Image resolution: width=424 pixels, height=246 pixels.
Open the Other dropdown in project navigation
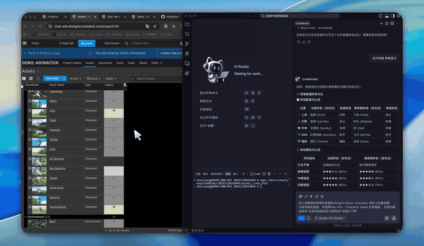(x=156, y=63)
